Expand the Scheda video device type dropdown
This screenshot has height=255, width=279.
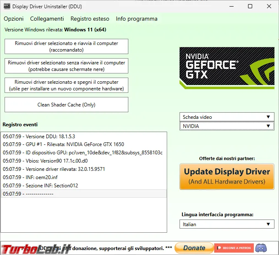point(227,117)
